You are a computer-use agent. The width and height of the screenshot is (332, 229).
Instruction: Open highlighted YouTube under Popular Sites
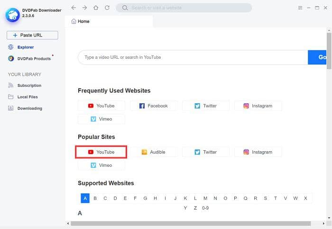(101, 152)
